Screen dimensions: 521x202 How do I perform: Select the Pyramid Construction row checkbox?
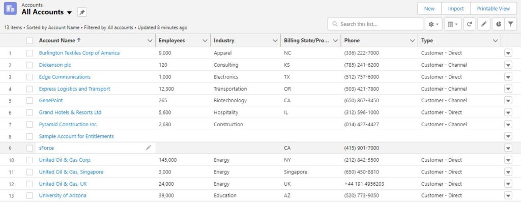[x=30, y=125]
